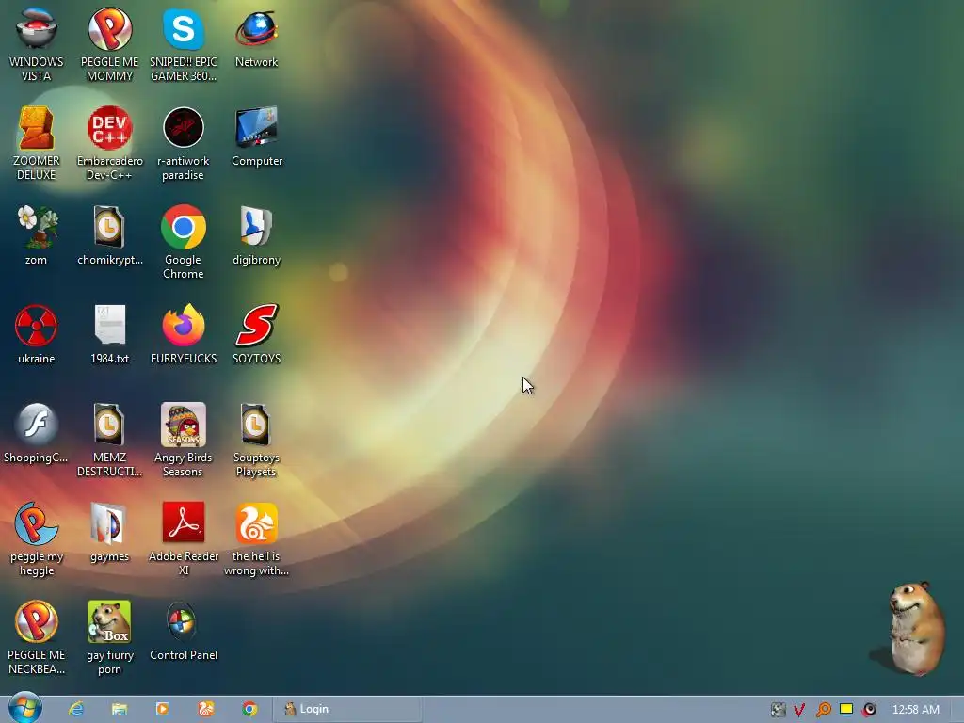The width and height of the screenshot is (964, 723).
Task: Select the Flash ShoppingC... icon
Action: pos(37,433)
